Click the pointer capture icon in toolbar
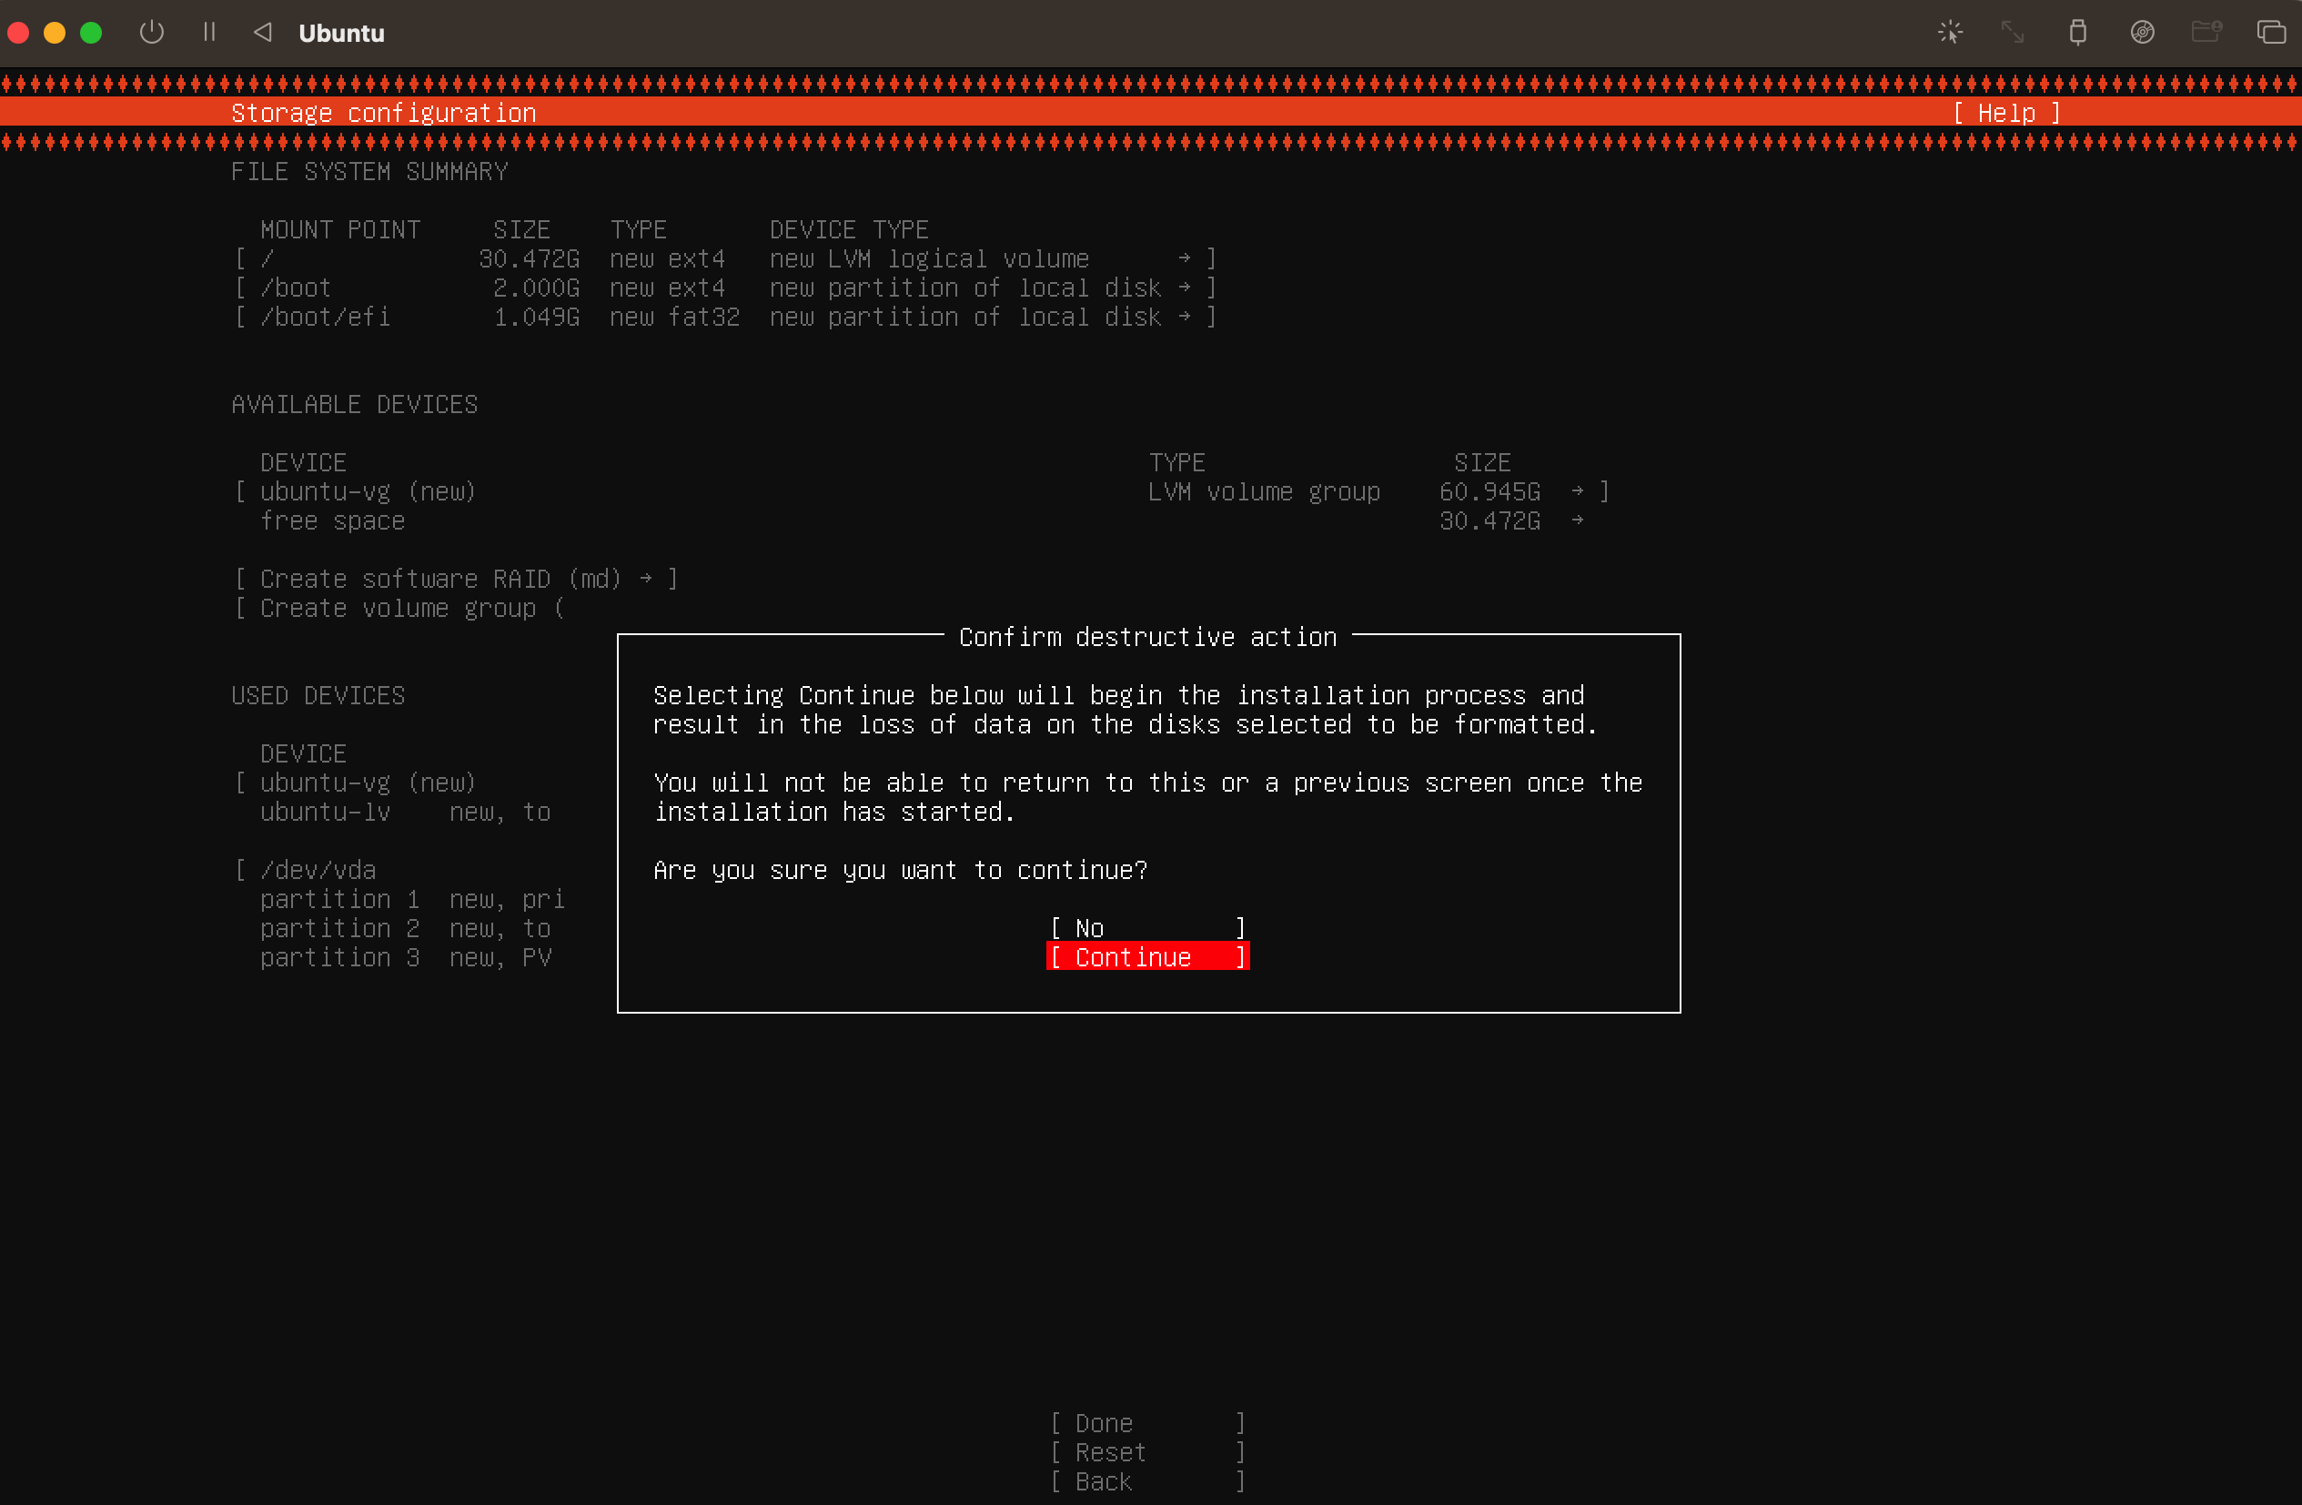Screen dimensions: 2302x1505 1949,32
